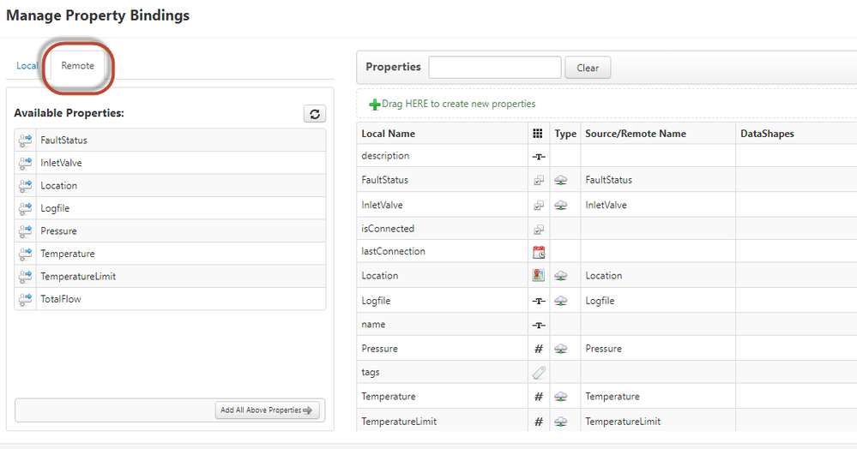Open the Remote tab
857x449 pixels.
[77, 65]
